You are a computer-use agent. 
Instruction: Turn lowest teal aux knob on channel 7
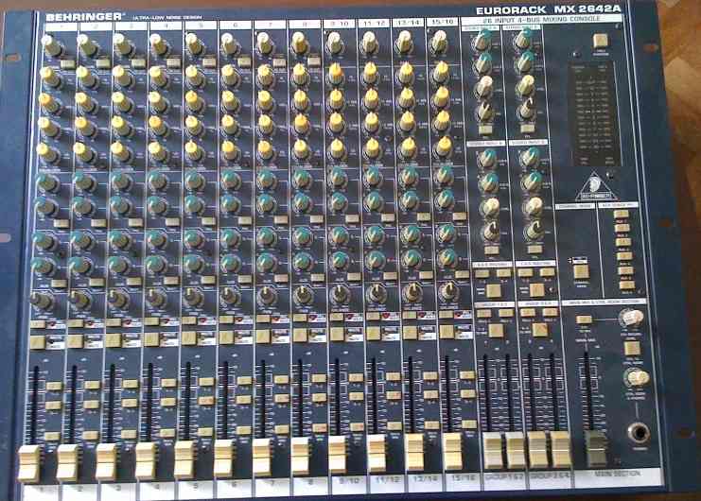(x=266, y=262)
